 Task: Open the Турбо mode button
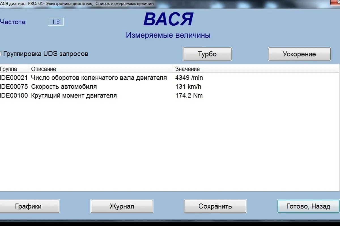pyautogui.click(x=207, y=54)
